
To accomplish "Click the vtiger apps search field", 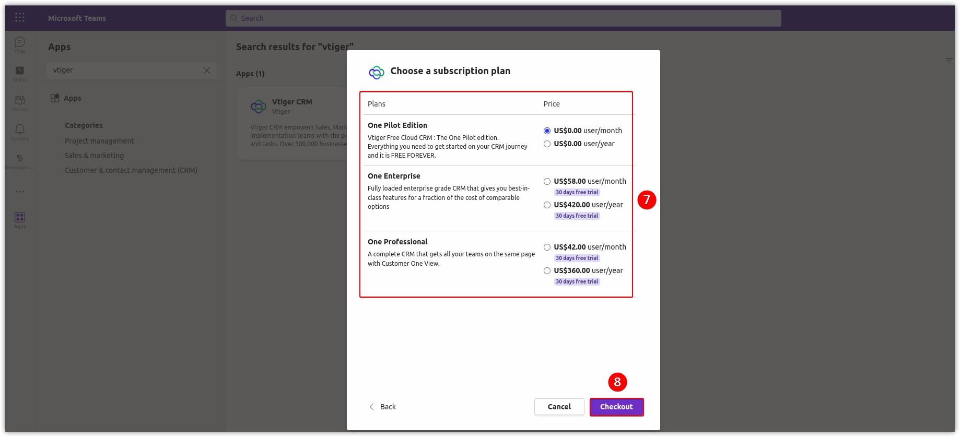I will (132, 70).
